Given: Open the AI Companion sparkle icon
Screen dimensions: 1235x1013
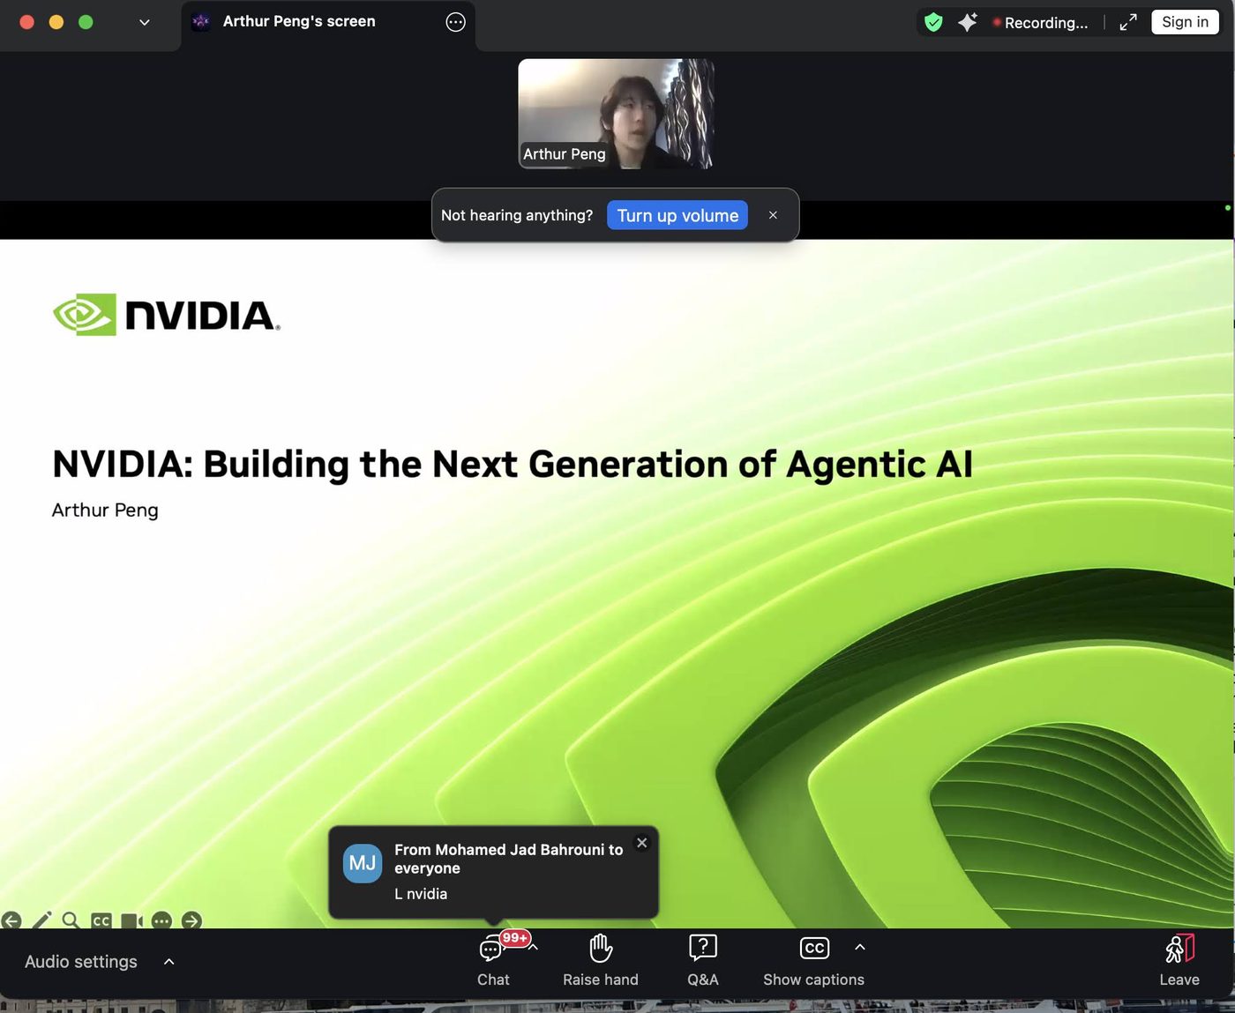Looking at the screenshot, I should point(967,22).
